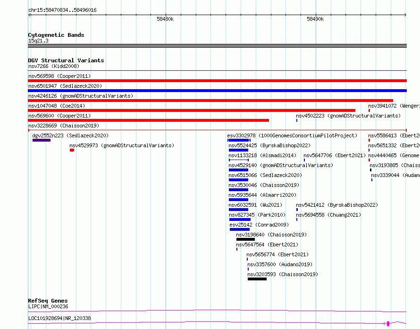The image size is (420, 329).
Task: Click the 58490k ruler position label
Action: [315, 19]
